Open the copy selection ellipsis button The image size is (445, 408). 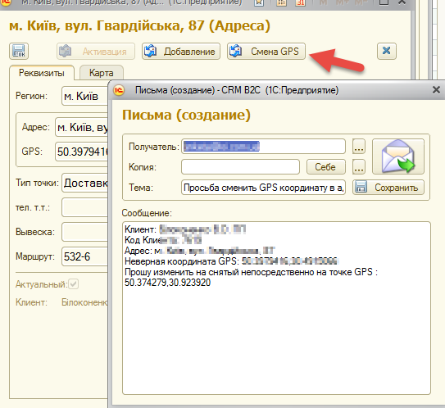pos(359,167)
